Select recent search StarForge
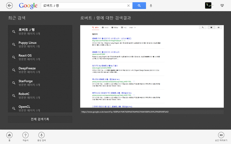Screen dimensions: 231x144 [x=40, y=83]
